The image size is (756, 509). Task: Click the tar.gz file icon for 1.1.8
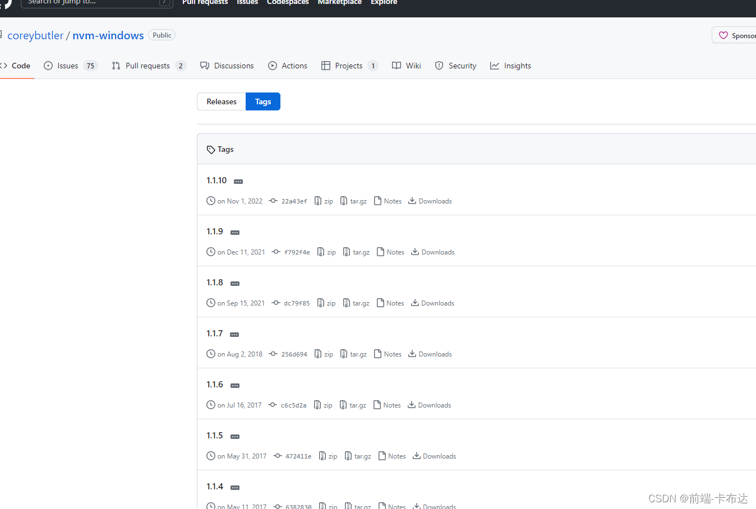[347, 303]
